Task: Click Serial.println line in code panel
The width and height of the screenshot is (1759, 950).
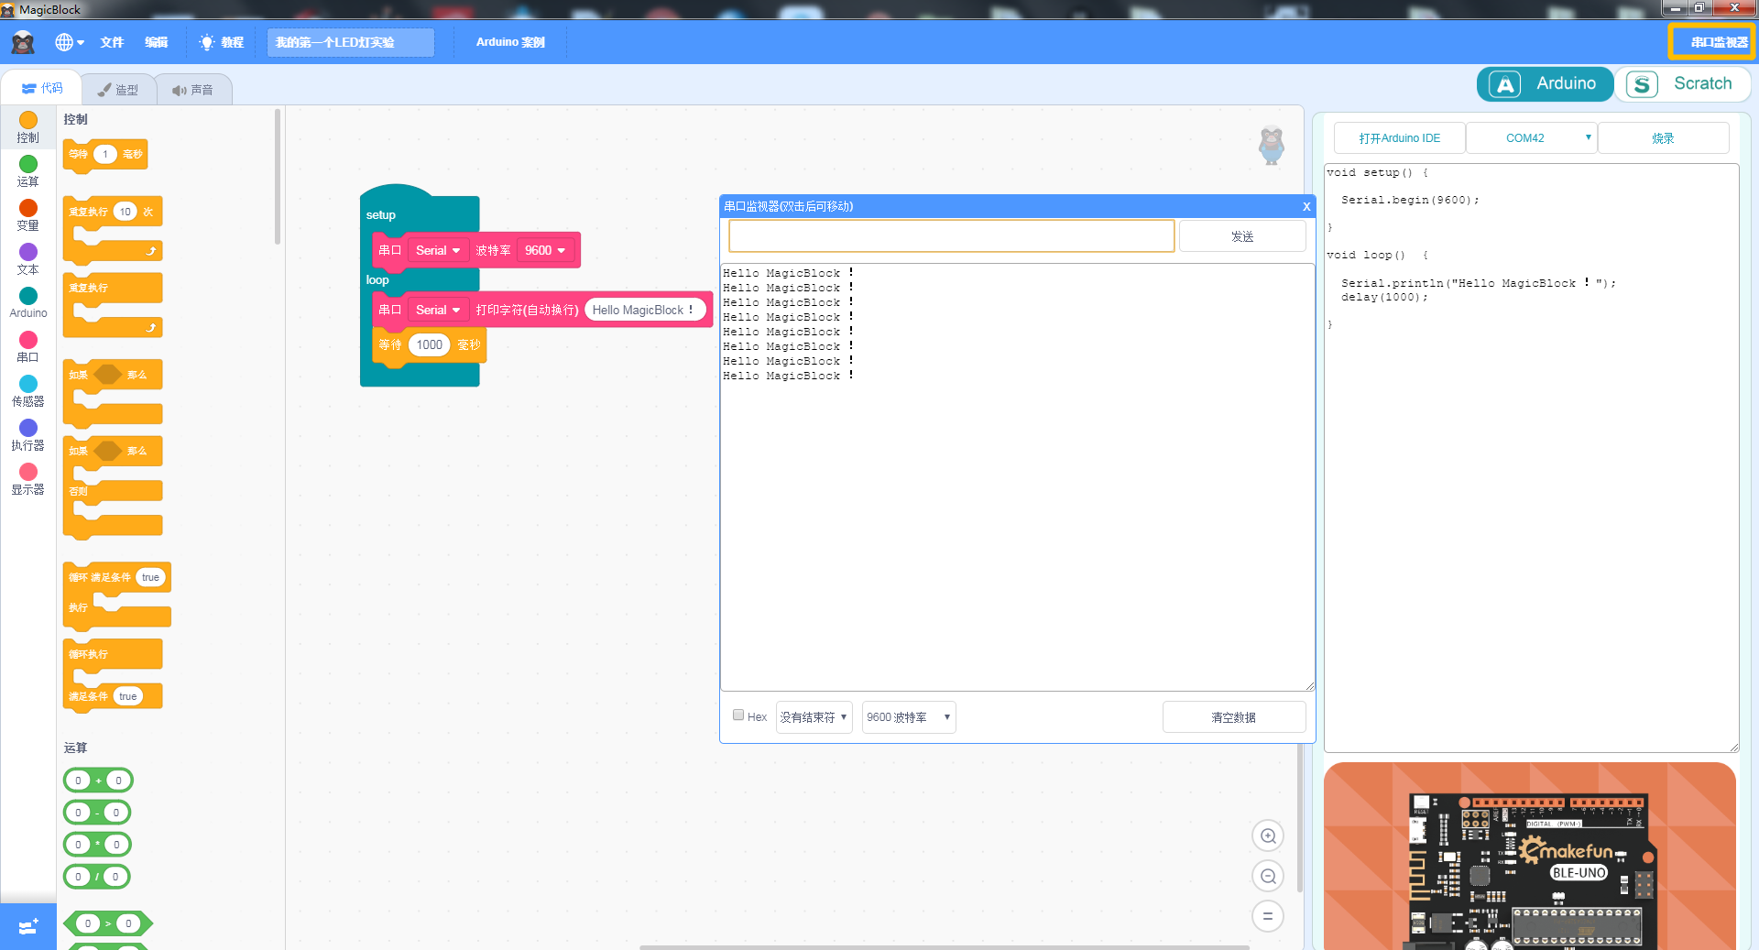Action: pyautogui.click(x=1478, y=283)
